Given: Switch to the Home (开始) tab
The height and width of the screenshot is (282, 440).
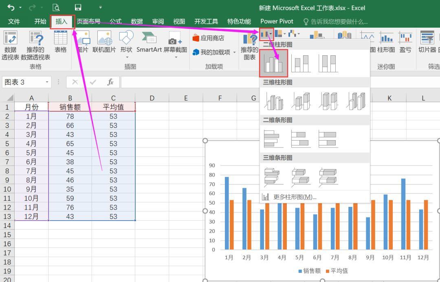Looking at the screenshot, I should pos(40,22).
